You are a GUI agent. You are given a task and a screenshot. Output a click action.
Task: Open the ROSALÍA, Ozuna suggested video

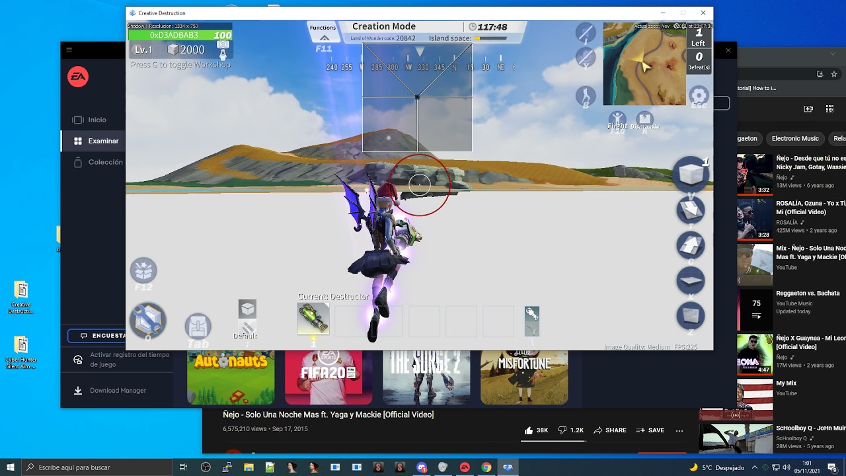coord(791,218)
